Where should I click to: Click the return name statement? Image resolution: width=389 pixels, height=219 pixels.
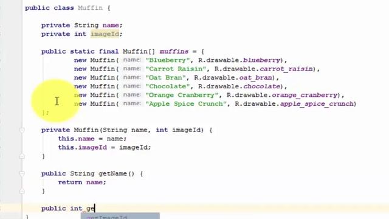click(82, 182)
